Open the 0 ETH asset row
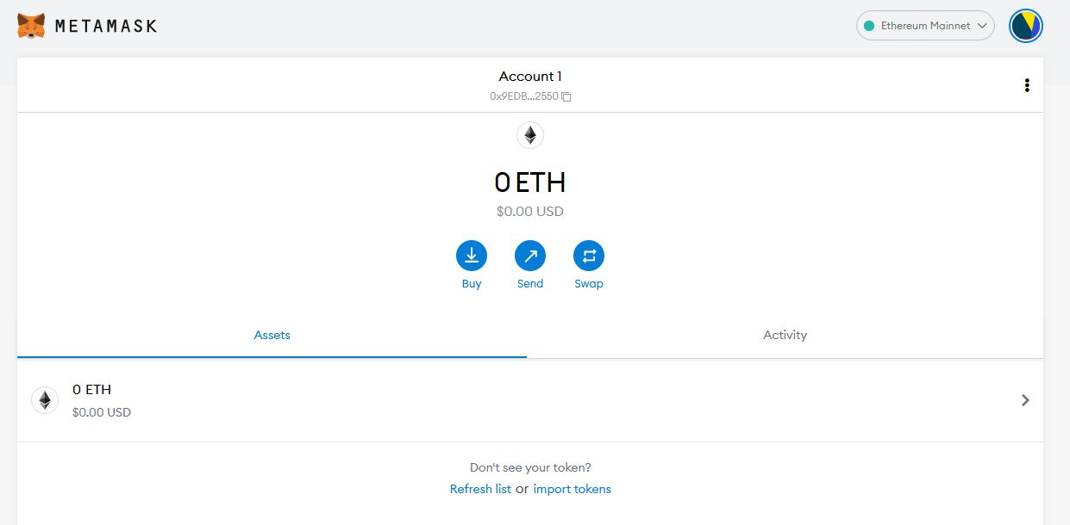 coord(530,400)
